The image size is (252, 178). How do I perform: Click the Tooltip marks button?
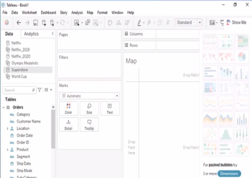pos(89,124)
